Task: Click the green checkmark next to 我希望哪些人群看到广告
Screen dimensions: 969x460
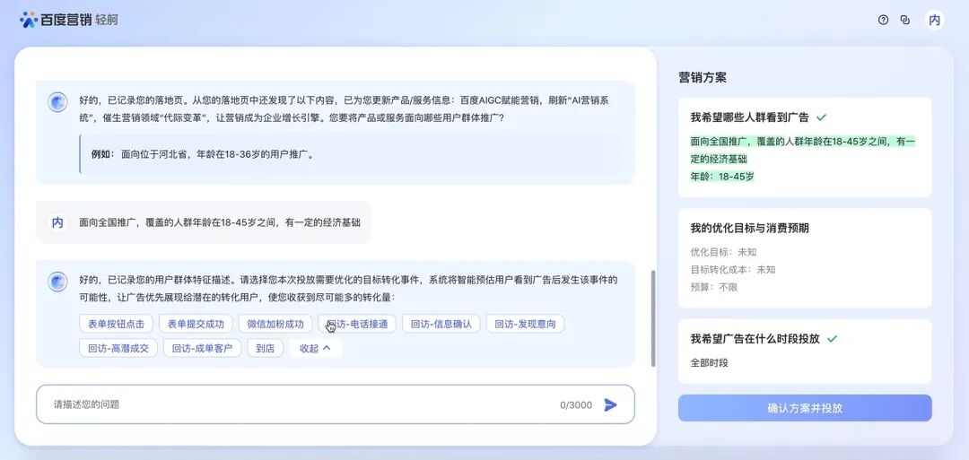Action: (821, 117)
